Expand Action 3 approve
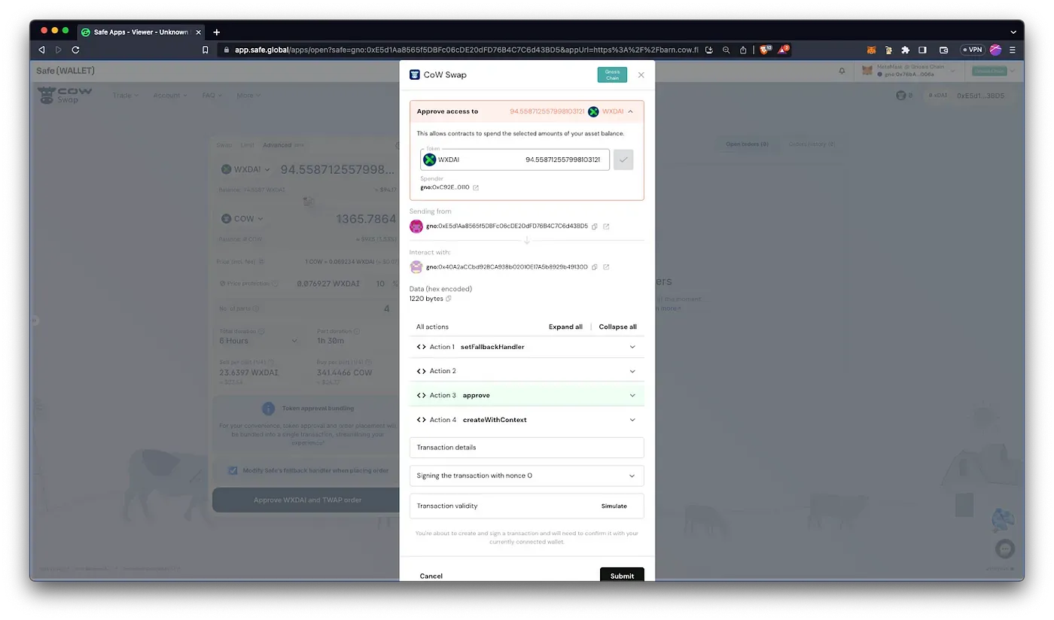The image size is (1054, 620). pos(527,395)
